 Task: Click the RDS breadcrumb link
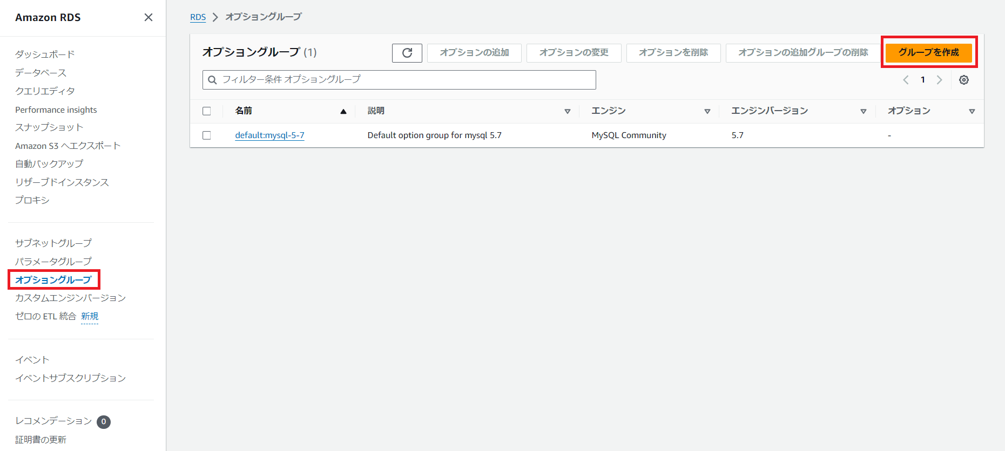(x=198, y=17)
